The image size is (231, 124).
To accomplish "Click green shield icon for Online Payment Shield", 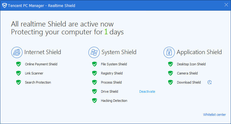I will click(x=19, y=64).
